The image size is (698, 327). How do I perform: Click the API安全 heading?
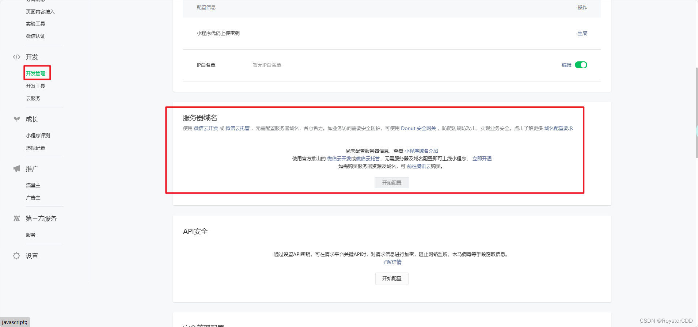coord(196,231)
